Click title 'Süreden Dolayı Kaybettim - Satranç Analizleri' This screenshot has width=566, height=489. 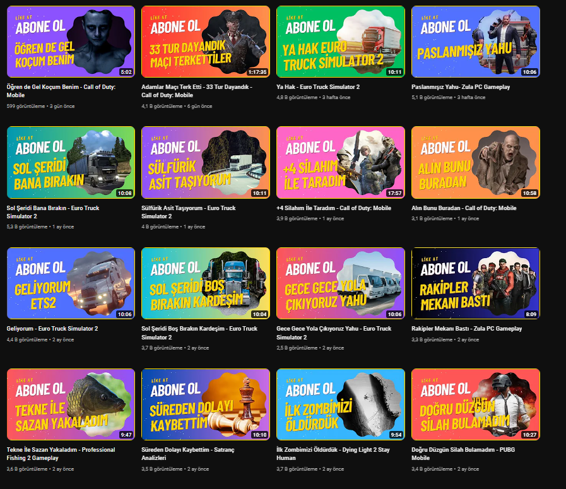pos(187,454)
